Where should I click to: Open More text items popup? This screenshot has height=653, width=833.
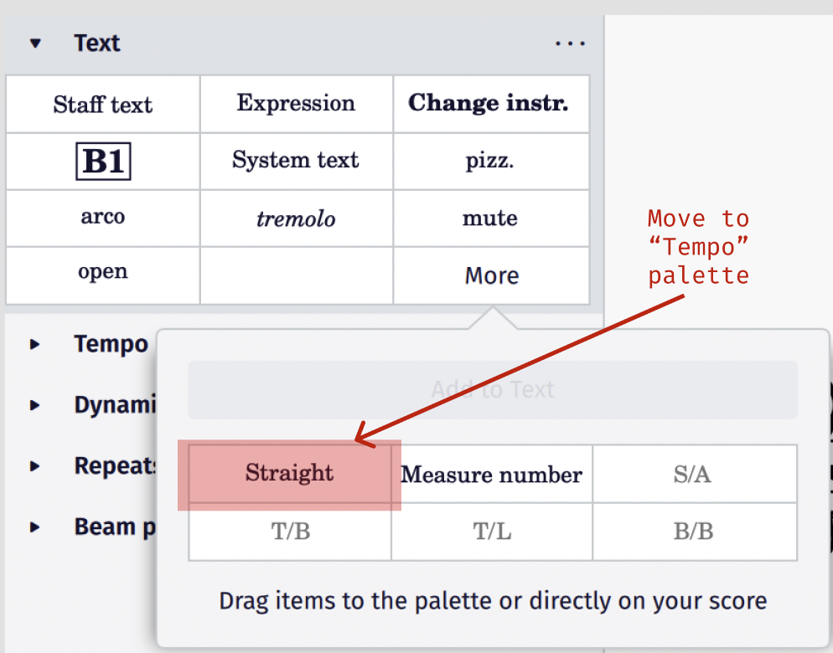pyautogui.click(x=490, y=275)
